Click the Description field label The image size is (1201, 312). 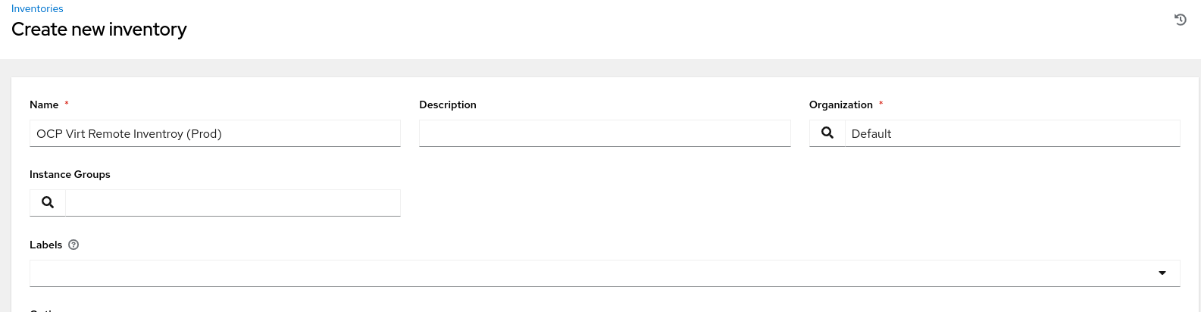(x=448, y=105)
